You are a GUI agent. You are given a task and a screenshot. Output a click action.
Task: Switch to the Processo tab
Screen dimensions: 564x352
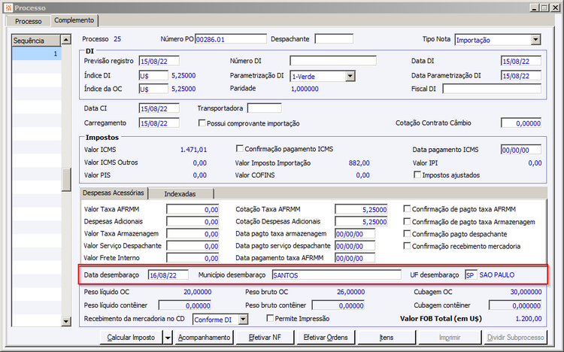tap(29, 21)
